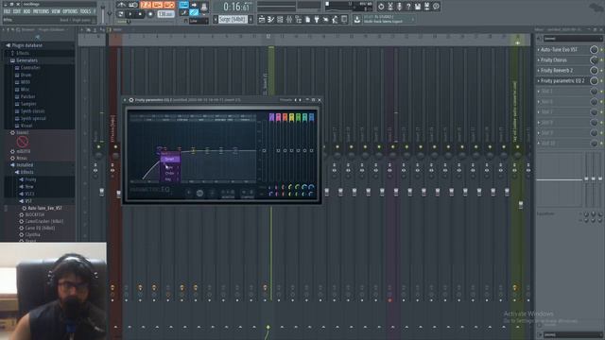The height and width of the screenshot is (340, 605).
Task: Open the PATTERNS menu
Action: click(41, 11)
